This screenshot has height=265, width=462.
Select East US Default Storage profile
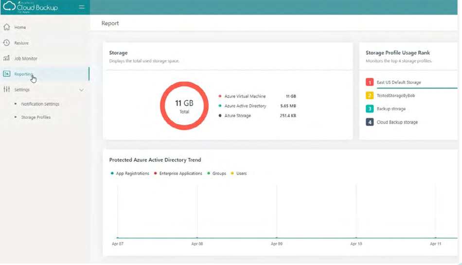(399, 83)
